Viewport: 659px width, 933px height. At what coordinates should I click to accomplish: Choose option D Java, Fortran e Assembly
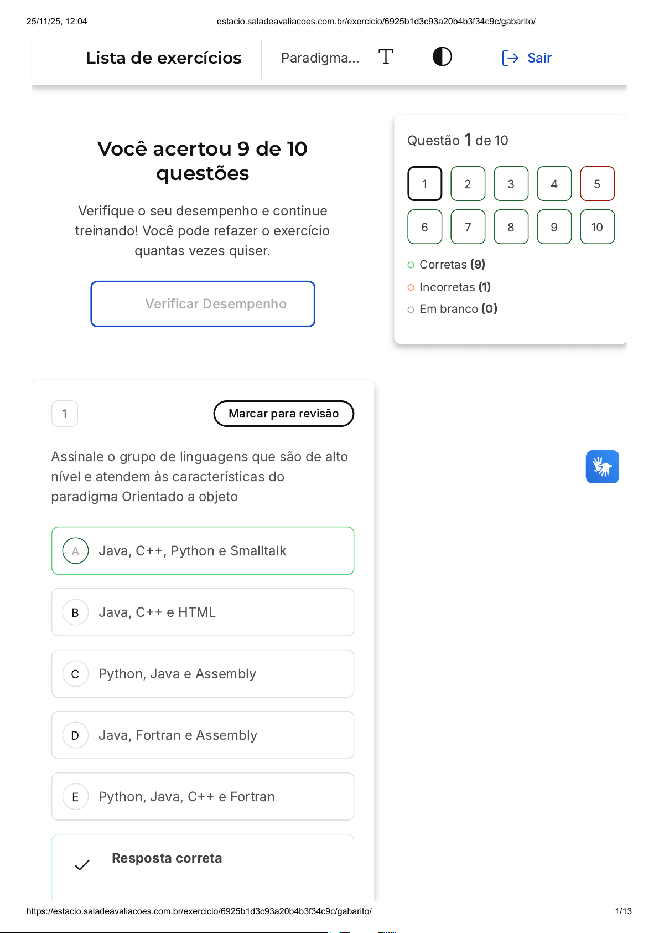click(203, 735)
